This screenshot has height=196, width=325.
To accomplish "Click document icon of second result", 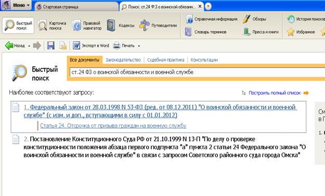I will 16,139.
